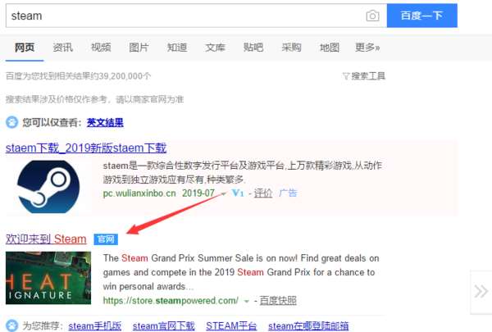Image resolution: width=492 pixels, height=332 pixels.
Task: Click the Heat Signature game thumbnail
Action: pos(48,278)
